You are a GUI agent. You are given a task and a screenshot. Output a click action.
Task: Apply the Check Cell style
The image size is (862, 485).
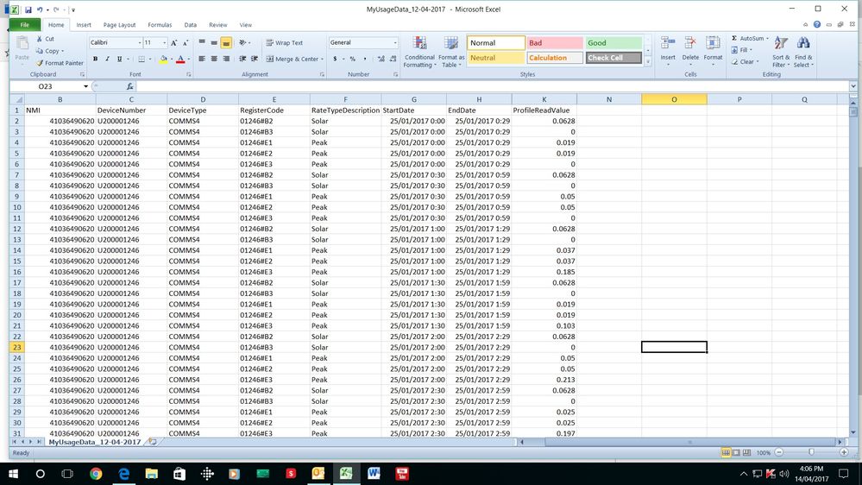(613, 58)
